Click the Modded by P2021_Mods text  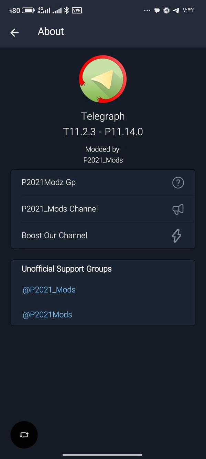point(103,155)
